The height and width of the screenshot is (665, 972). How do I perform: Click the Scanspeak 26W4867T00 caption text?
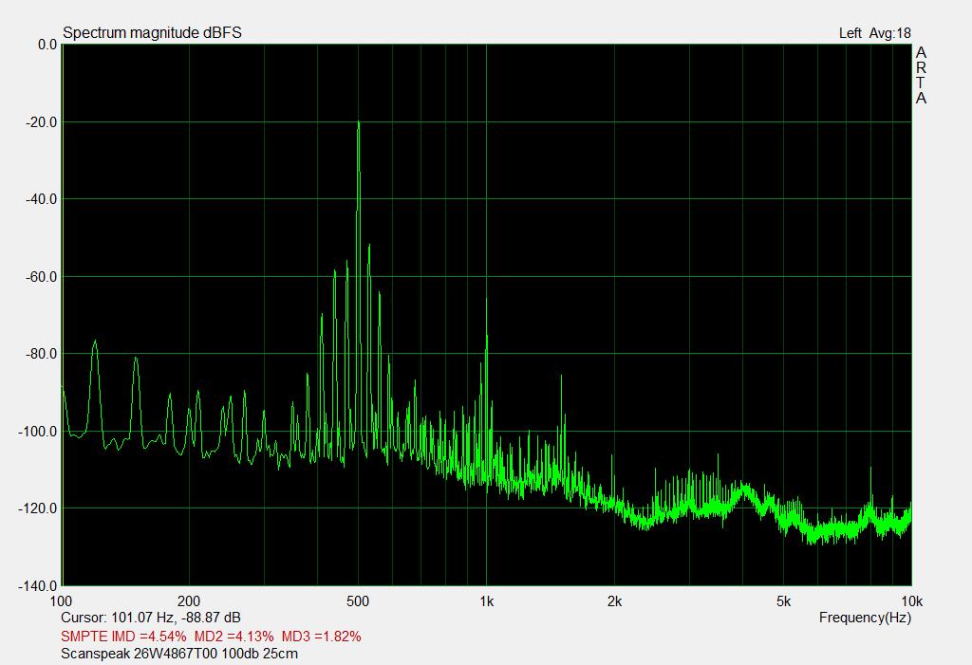[178, 654]
